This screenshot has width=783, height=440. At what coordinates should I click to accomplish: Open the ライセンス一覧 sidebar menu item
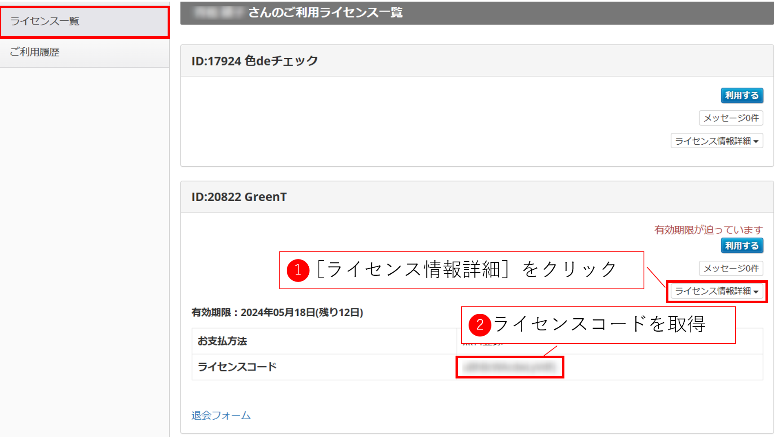(x=45, y=21)
